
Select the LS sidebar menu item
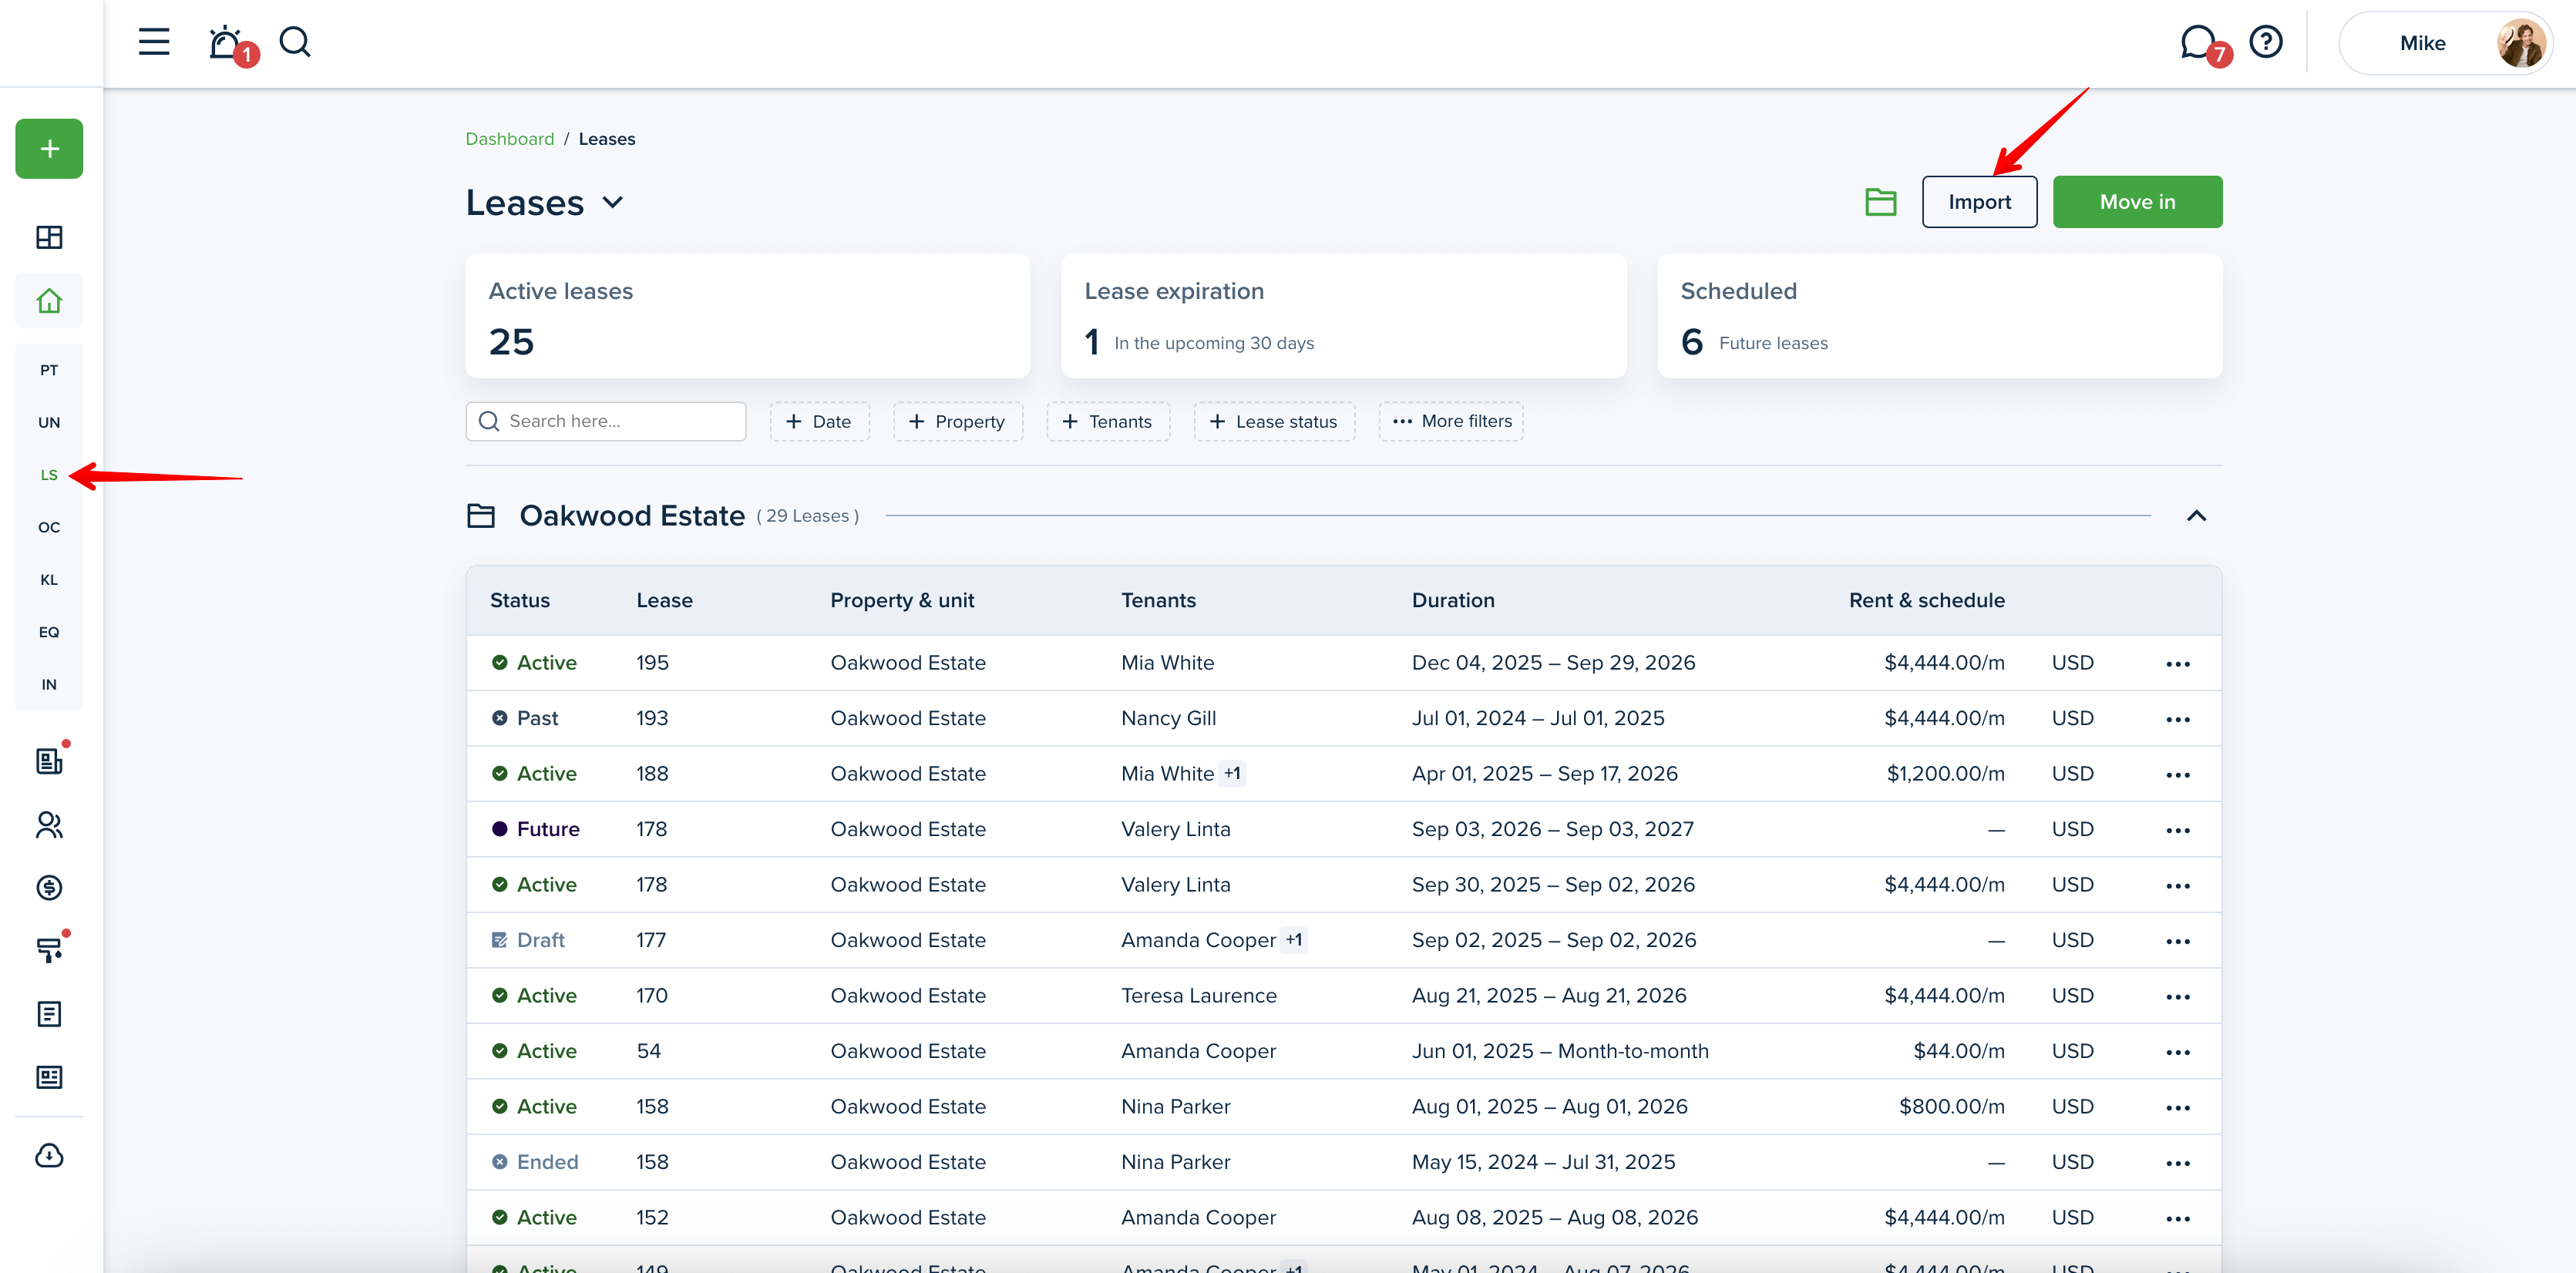pyautogui.click(x=49, y=475)
